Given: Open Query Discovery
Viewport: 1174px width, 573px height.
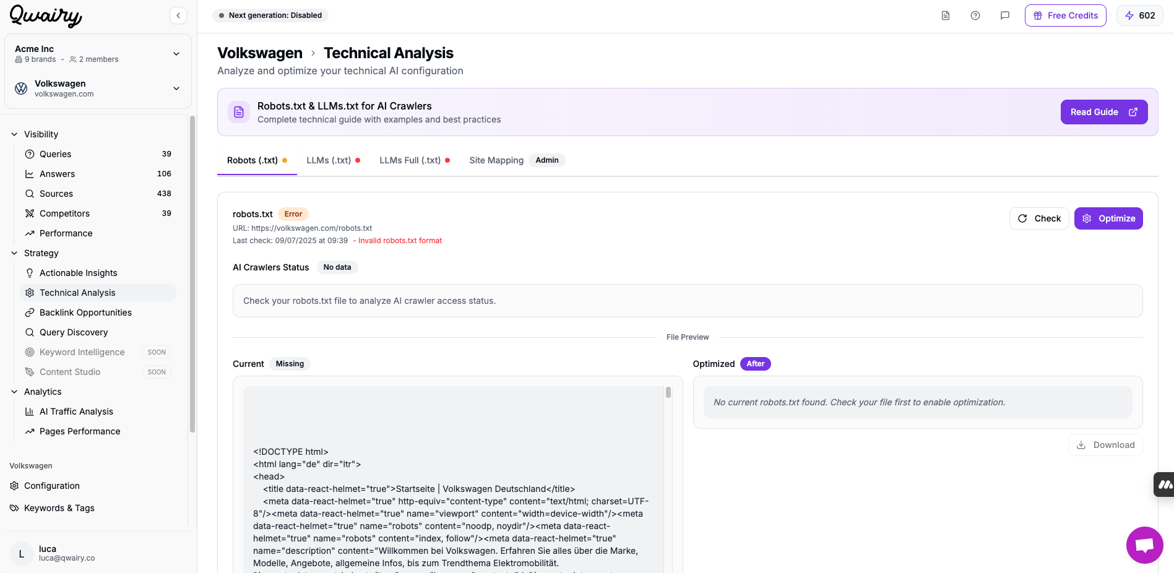Looking at the screenshot, I should [x=98, y=332].
